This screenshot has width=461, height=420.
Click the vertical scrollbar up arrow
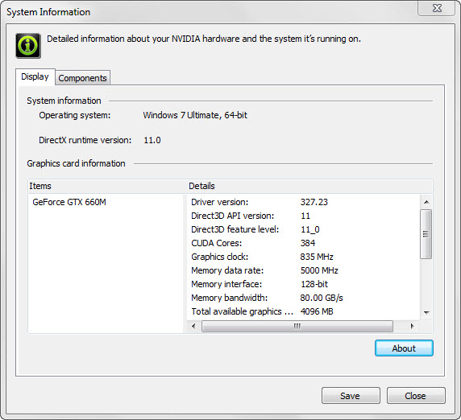point(426,202)
